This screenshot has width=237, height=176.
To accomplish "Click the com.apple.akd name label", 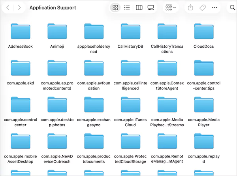I will (x=21, y=83).
